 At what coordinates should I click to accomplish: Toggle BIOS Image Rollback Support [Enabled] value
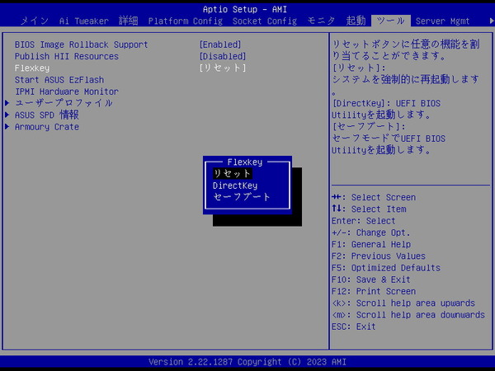[223, 45]
